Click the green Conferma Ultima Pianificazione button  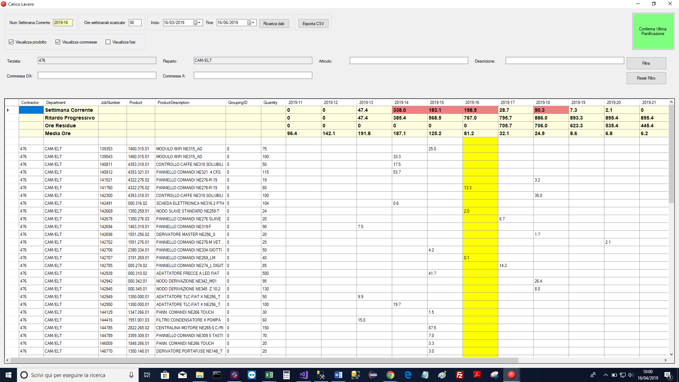click(653, 31)
